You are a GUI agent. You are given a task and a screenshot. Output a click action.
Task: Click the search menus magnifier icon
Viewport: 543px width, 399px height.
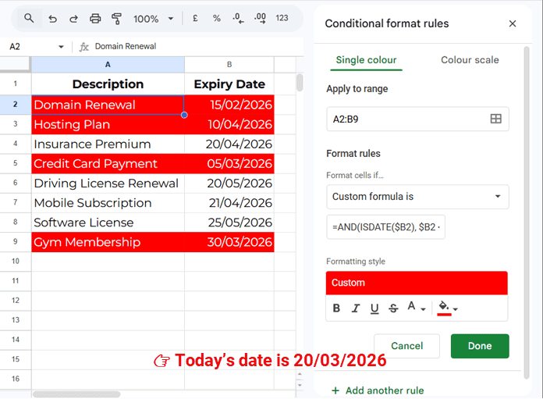(29, 18)
